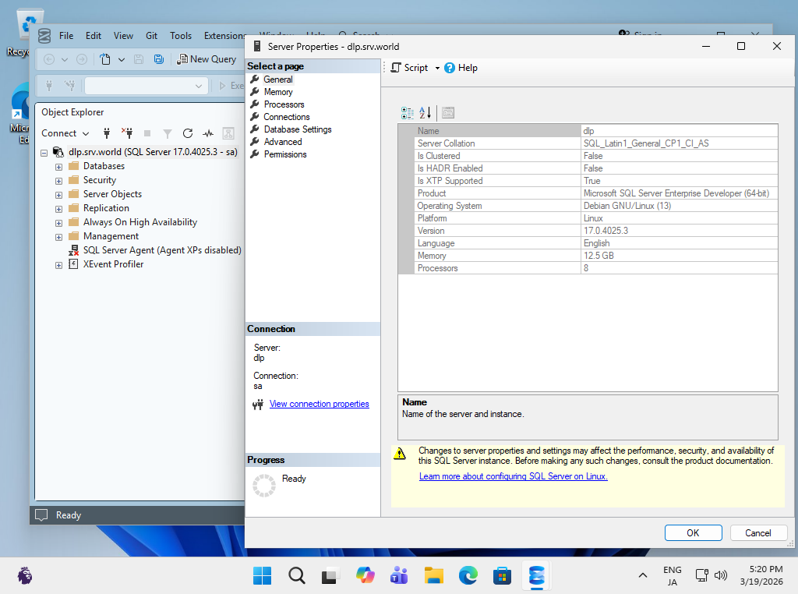The height and width of the screenshot is (594, 798).
Task: Refresh the Object Explorer tree
Action: pos(188,133)
